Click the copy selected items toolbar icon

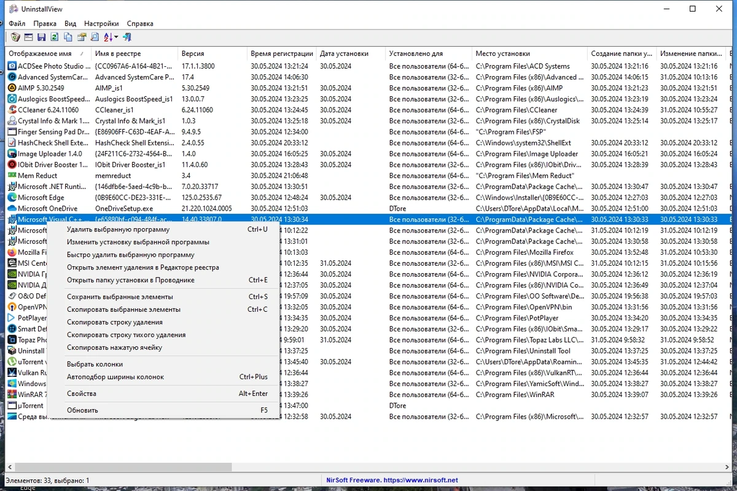pos(68,37)
